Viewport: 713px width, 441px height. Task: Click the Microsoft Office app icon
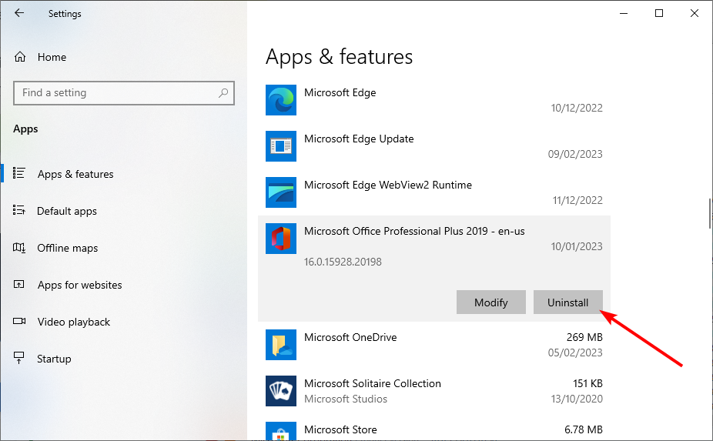click(281, 239)
